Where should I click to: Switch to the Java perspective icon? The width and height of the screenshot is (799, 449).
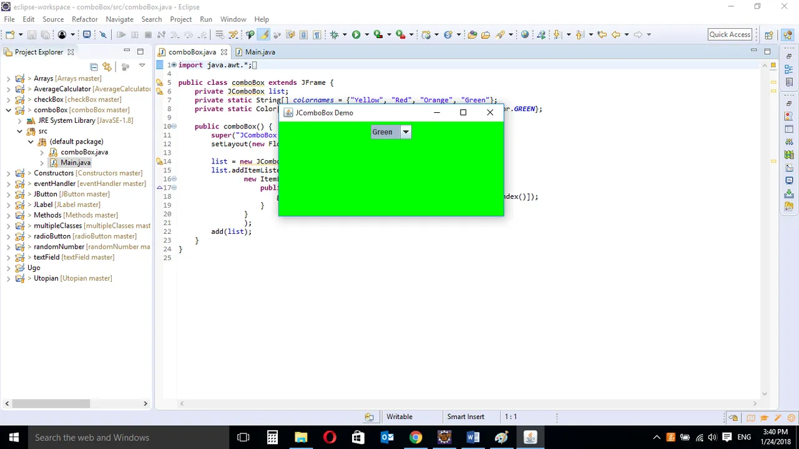click(x=787, y=35)
